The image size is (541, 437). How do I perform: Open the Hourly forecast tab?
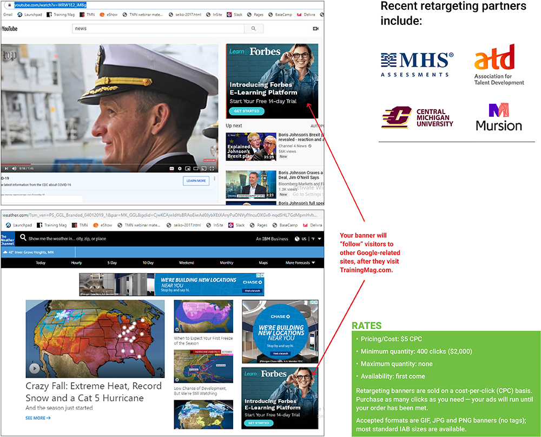pos(76,263)
